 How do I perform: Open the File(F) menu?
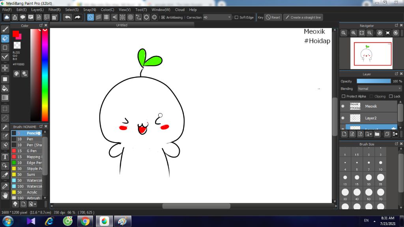tap(7, 9)
